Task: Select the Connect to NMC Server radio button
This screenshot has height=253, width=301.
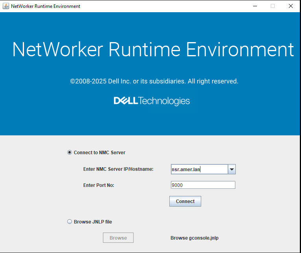Action: click(x=70, y=152)
